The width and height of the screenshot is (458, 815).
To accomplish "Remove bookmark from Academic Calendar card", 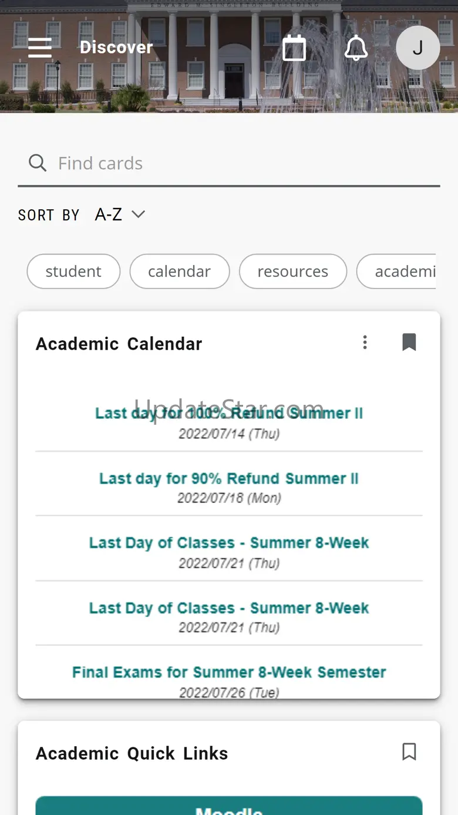I will 409,343.
